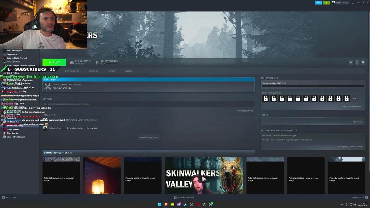This screenshot has width=370, height=208.
Task: Expand the Baboli account dropdown
Action: [x=342, y=3]
